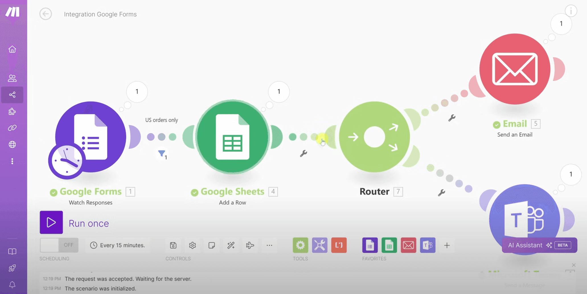This screenshot has width=587, height=294.
Task: Open Every 15 minutes schedule settings
Action: 118,245
